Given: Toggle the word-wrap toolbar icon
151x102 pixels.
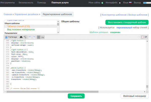Looking at the screenshot, I should click(x=43, y=37).
